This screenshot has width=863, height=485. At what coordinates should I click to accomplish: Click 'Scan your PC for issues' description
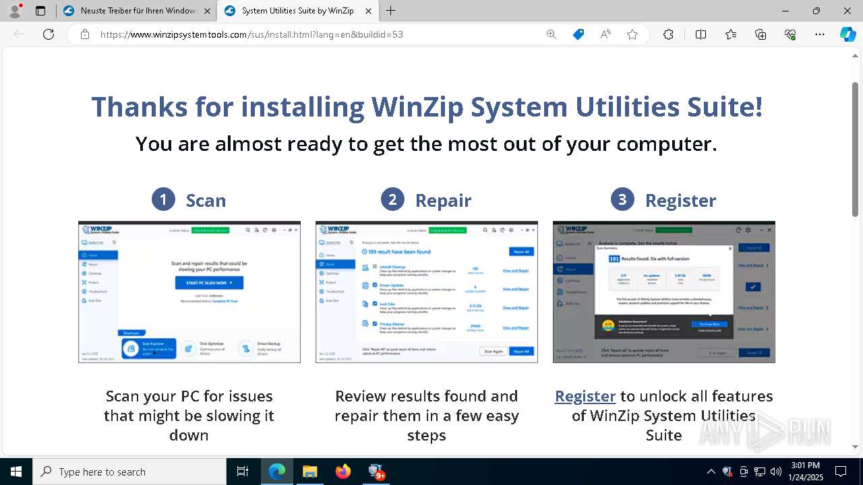pos(189,416)
